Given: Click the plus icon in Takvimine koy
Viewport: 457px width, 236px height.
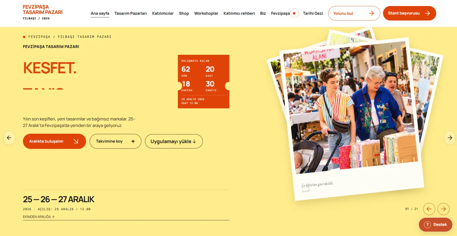Looking at the screenshot, I should click(x=133, y=141).
